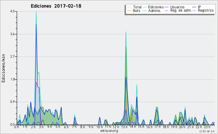Click the '7 h' x-axis label
The width and height of the screenshot is (218, 134).
tap(74, 127)
